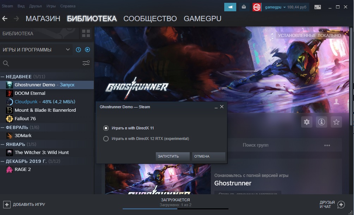The image size is (354, 215).
Task: Open the Steam menu
Action: pyautogui.click(x=7, y=6)
